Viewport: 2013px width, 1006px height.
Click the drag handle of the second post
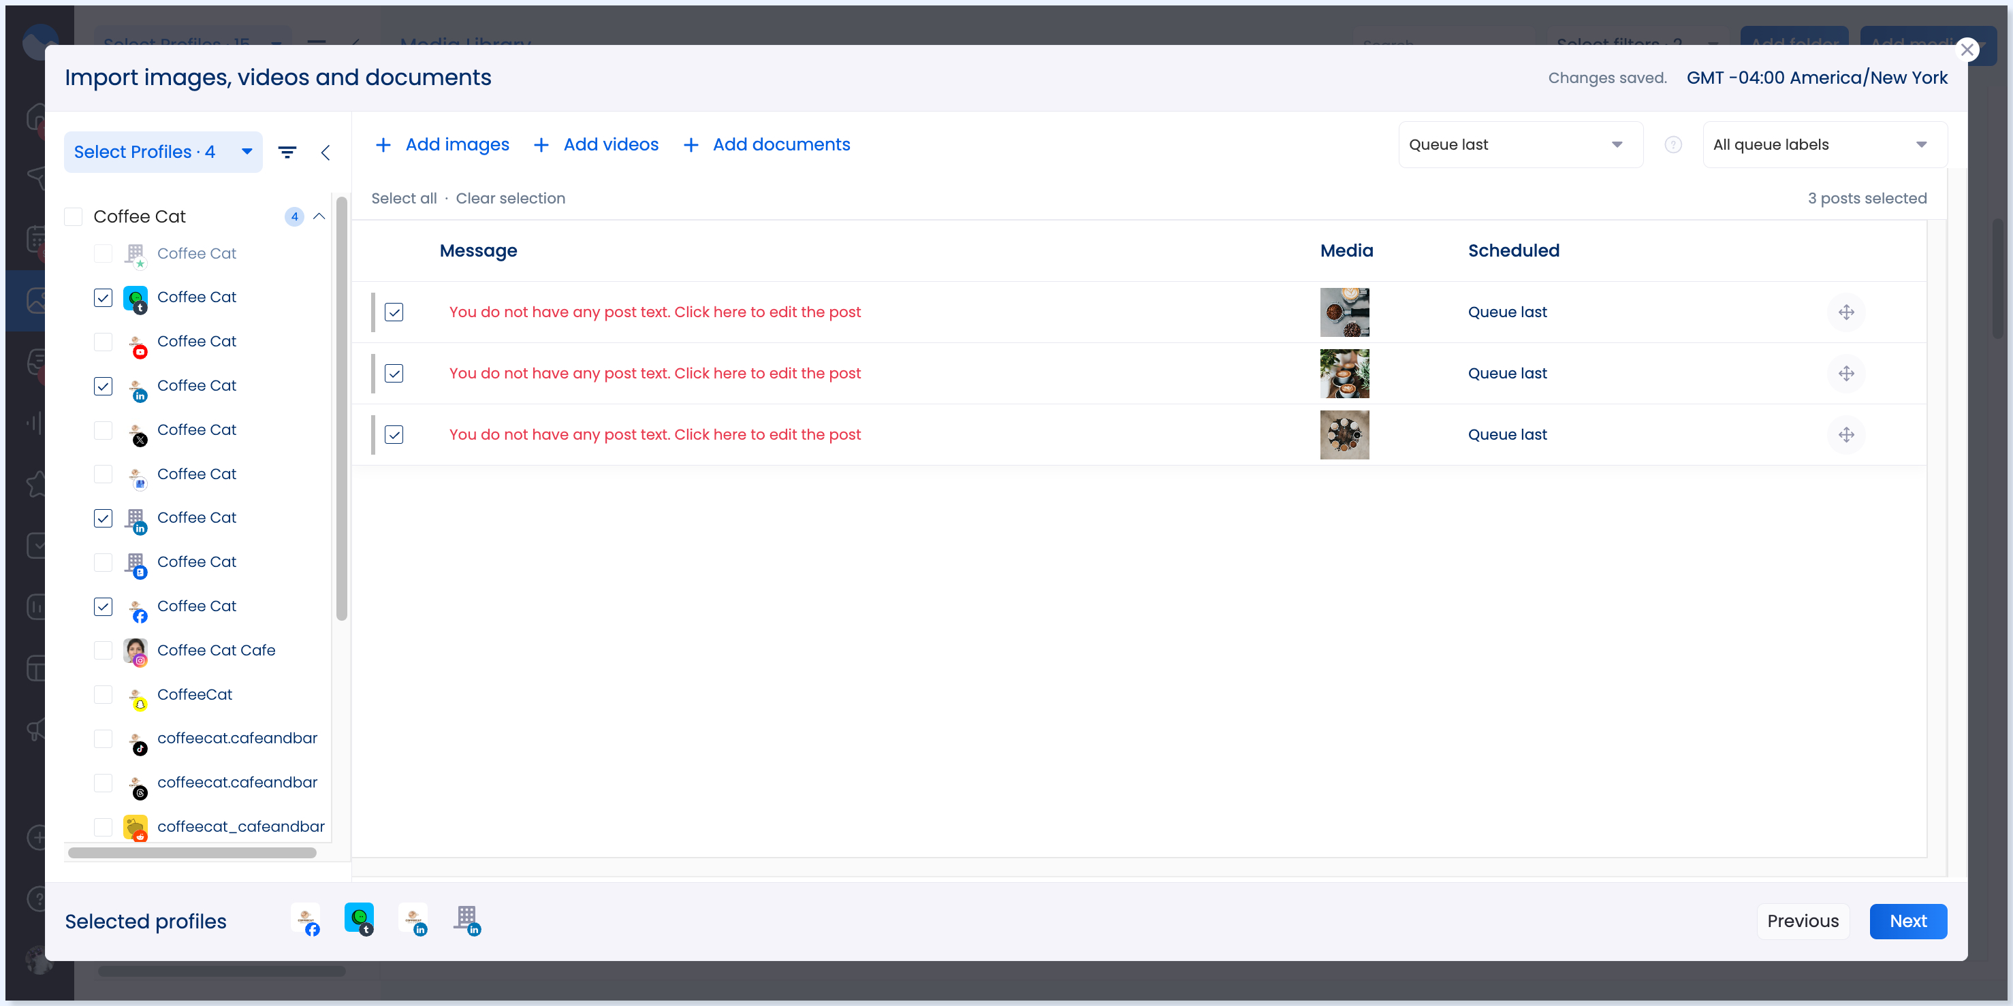click(1845, 374)
